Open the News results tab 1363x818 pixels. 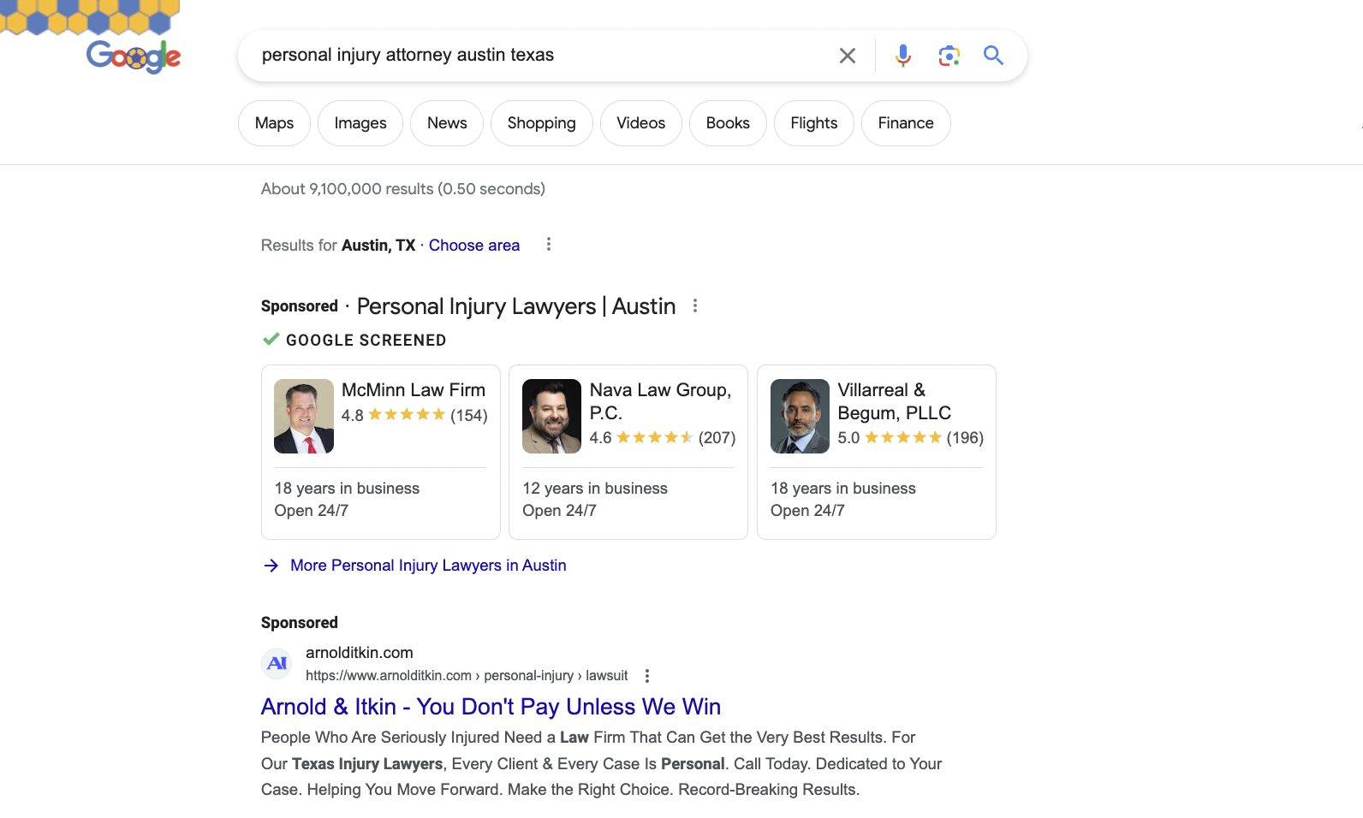click(447, 123)
